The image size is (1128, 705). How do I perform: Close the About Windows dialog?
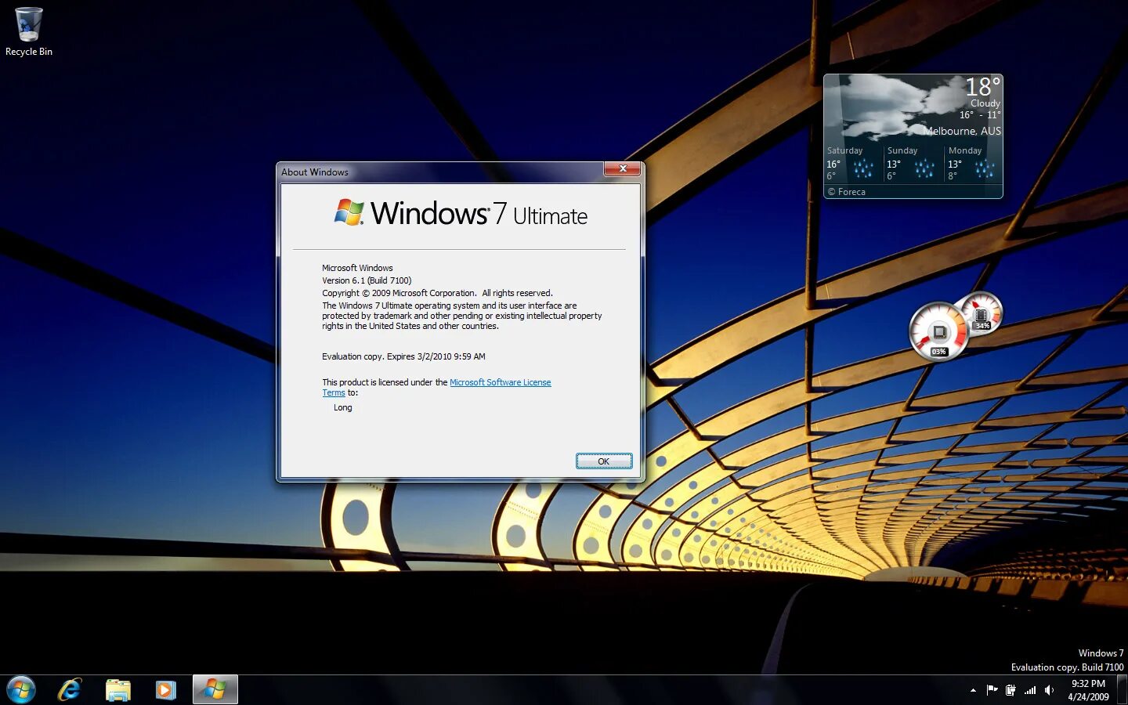[624, 168]
